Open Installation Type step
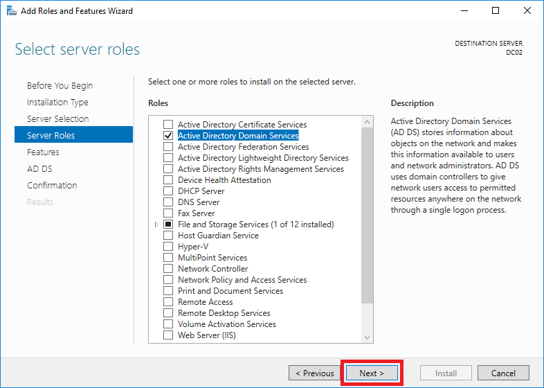 click(57, 102)
